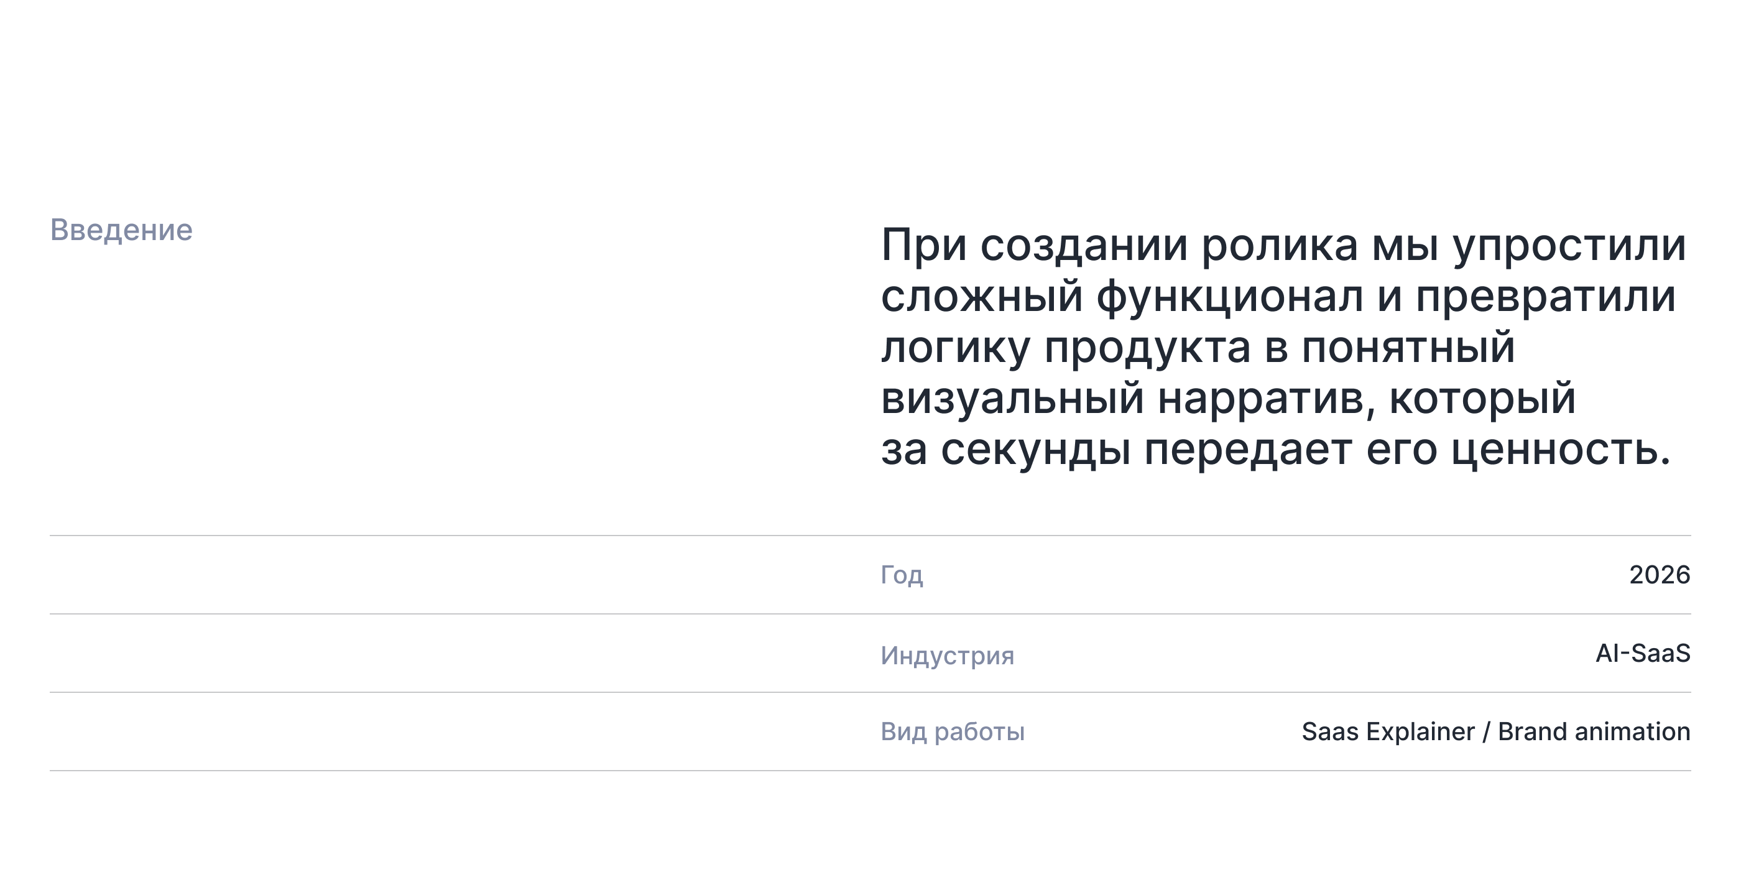1741x877 pixels.
Task: Click the "Год" label
Action: [x=902, y=575]
